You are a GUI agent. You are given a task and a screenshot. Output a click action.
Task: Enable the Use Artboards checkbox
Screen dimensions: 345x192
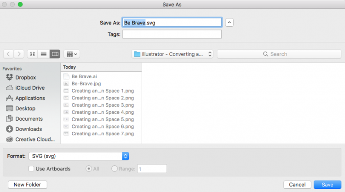pos(31,169)
